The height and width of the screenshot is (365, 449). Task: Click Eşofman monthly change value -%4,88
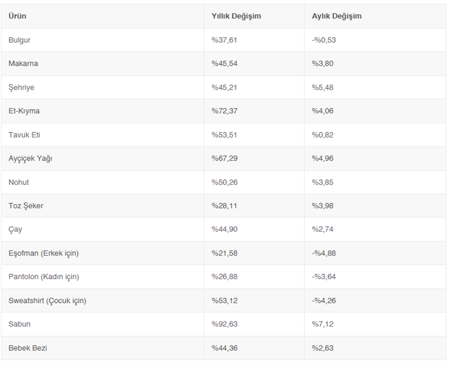coord(324,253)
